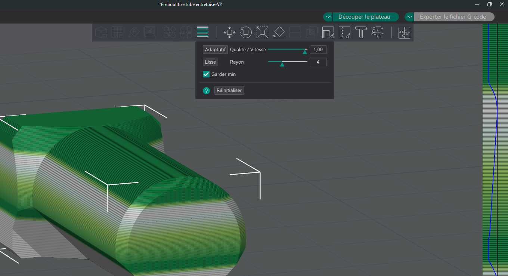Select the Move tool in toolbar
Image resolution: width=508 pixels, height=276 pixels.
point(229,33)
